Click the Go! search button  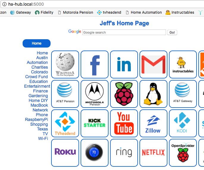click(172, 32)
